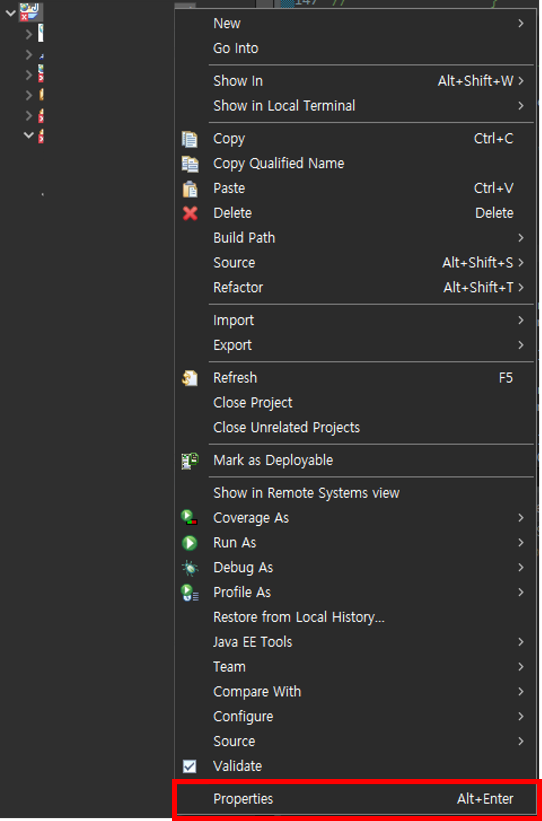
Task: Click the Copy Qualified Name icon
Action: pos(190,164)
